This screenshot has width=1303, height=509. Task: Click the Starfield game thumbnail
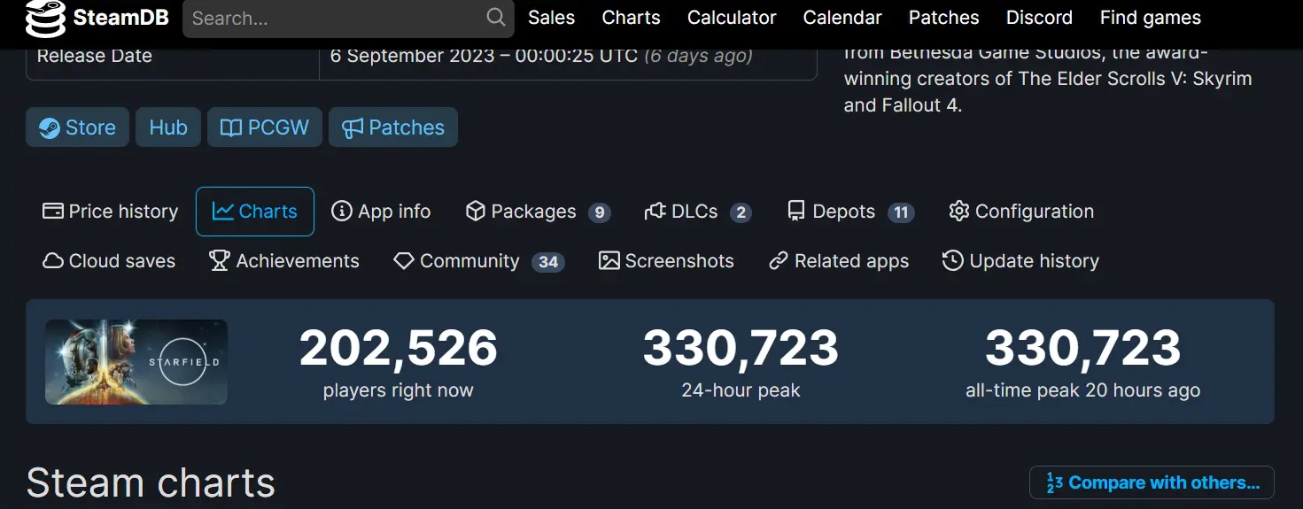coord(136,362)
